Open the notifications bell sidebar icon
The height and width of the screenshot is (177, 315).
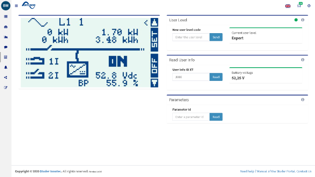tap(6, 67)
